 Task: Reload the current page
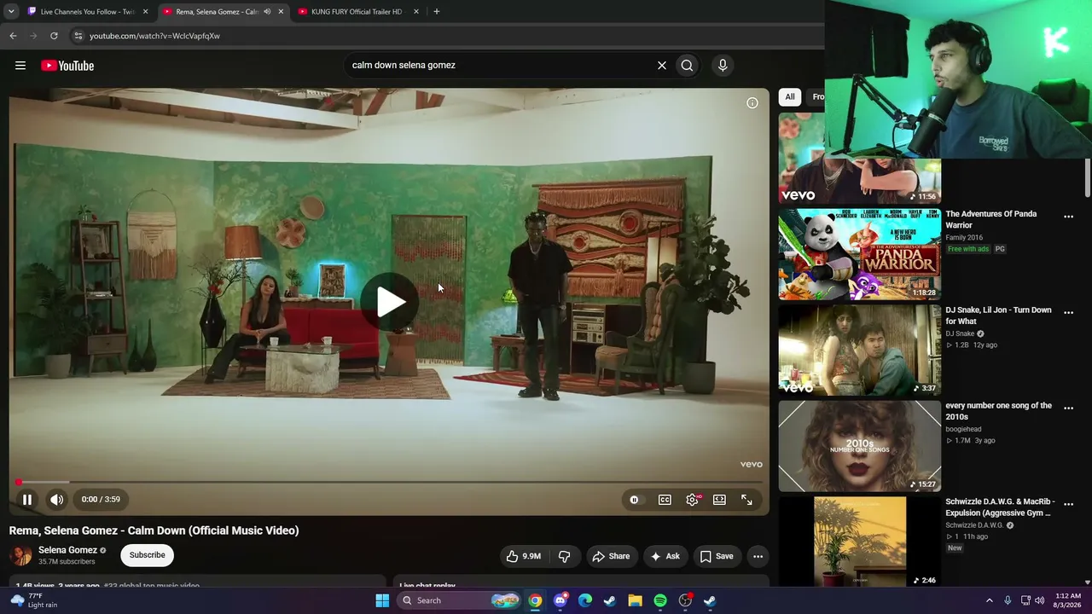(x=54, y=36)
